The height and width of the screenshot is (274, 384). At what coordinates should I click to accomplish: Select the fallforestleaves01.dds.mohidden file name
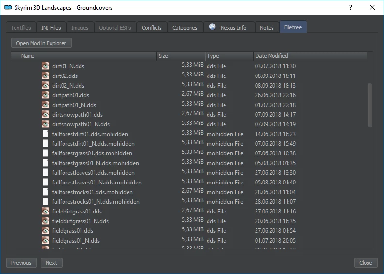pos(93,173)
